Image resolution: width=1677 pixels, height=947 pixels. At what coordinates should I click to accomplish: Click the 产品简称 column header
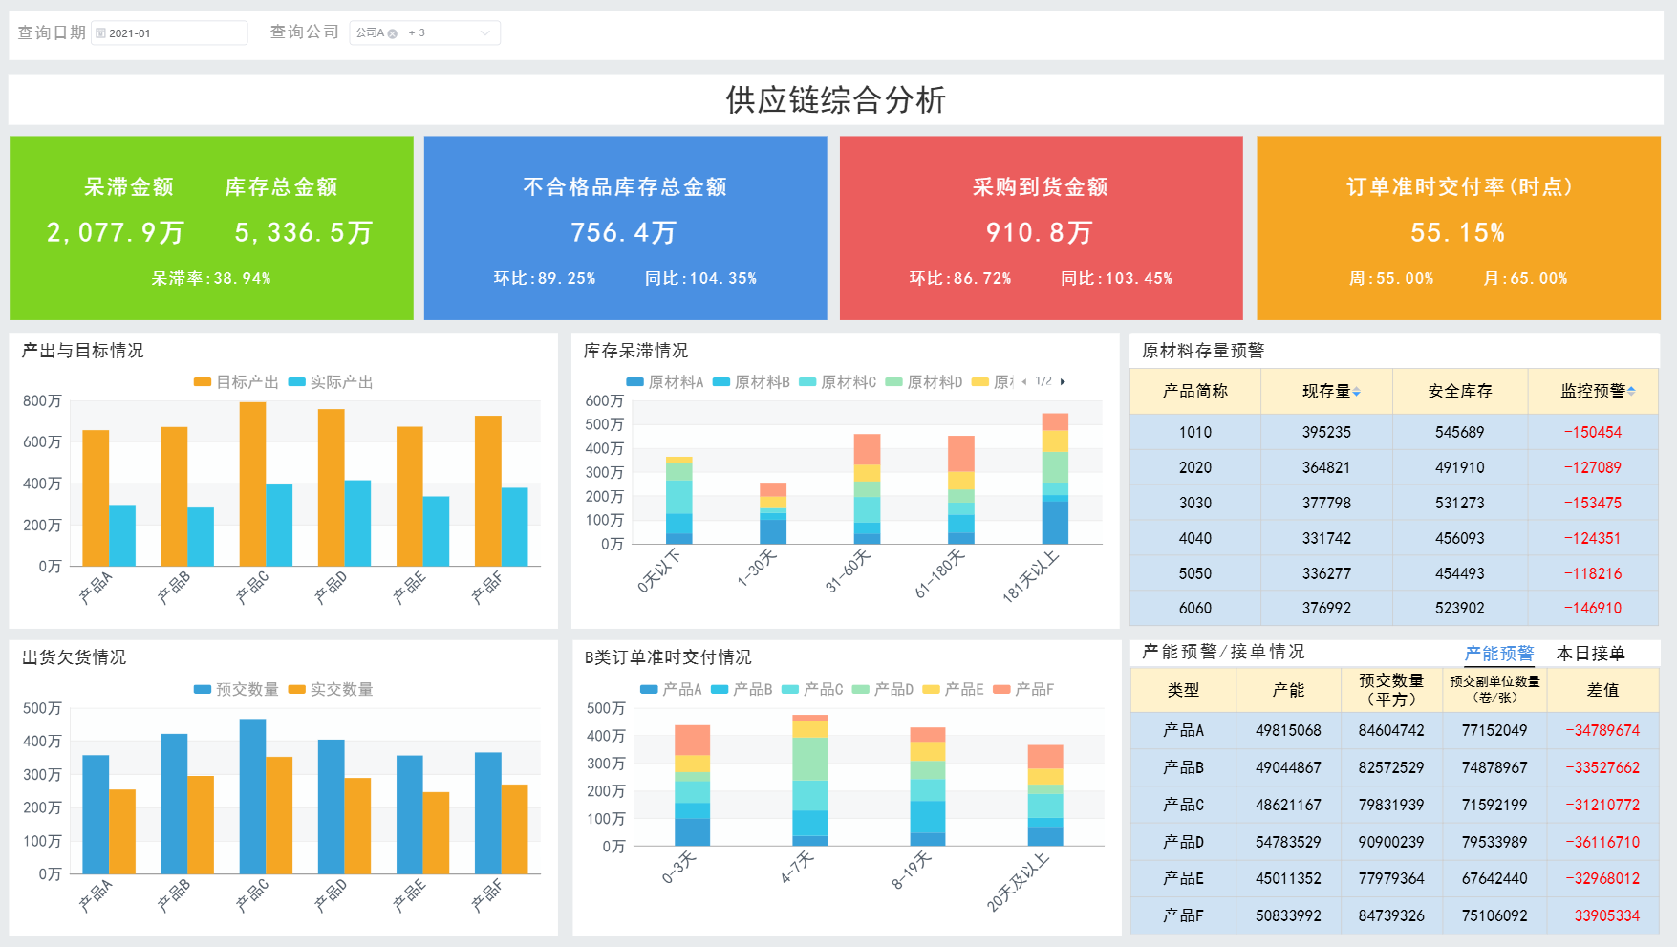(1195, 392)
